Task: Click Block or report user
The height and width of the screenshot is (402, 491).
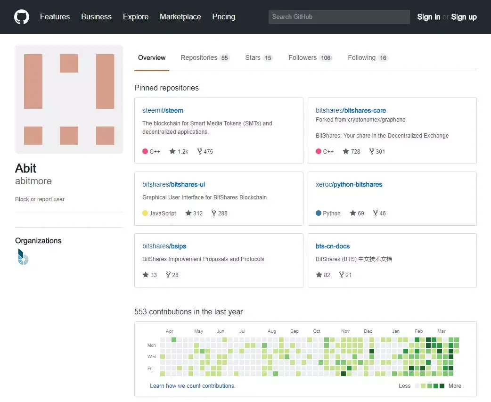Action: click(x=40, y=199)
